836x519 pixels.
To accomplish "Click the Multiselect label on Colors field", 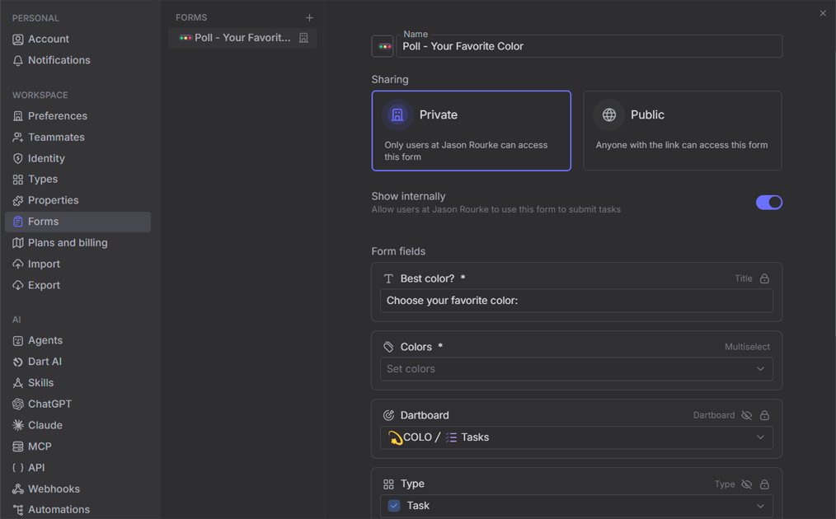I will coord(747,347).
